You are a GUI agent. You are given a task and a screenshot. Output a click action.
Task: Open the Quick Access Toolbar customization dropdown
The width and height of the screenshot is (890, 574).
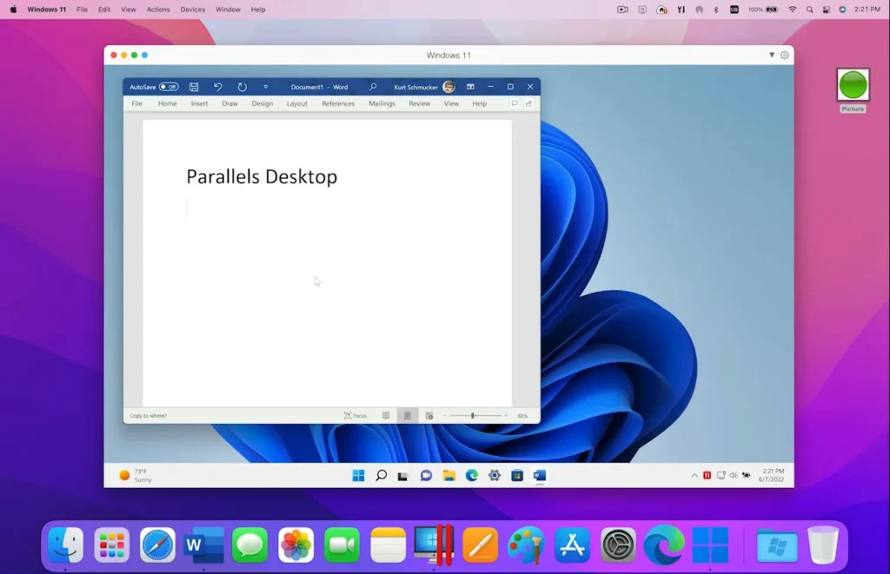pos(265,87)
